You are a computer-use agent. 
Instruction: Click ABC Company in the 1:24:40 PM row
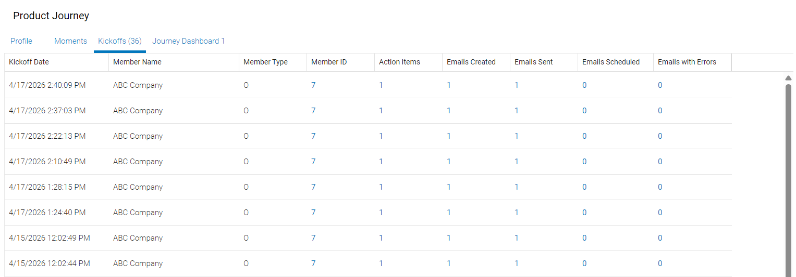tap(138, 213)
